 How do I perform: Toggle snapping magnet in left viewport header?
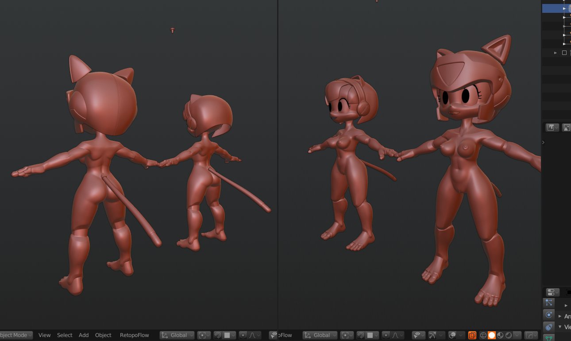point(218,335)
